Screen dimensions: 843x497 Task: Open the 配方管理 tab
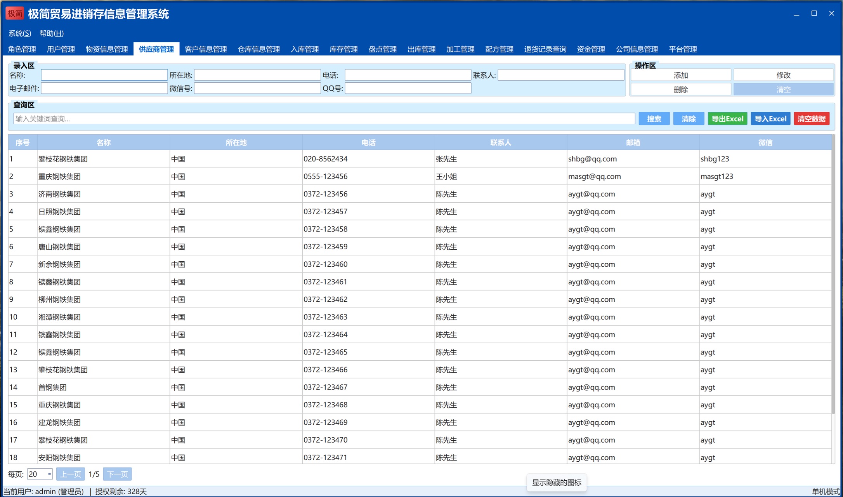tap(499, 49)
